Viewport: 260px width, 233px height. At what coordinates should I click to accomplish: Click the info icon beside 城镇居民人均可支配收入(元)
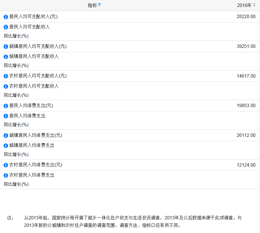[x=5, y=46]
